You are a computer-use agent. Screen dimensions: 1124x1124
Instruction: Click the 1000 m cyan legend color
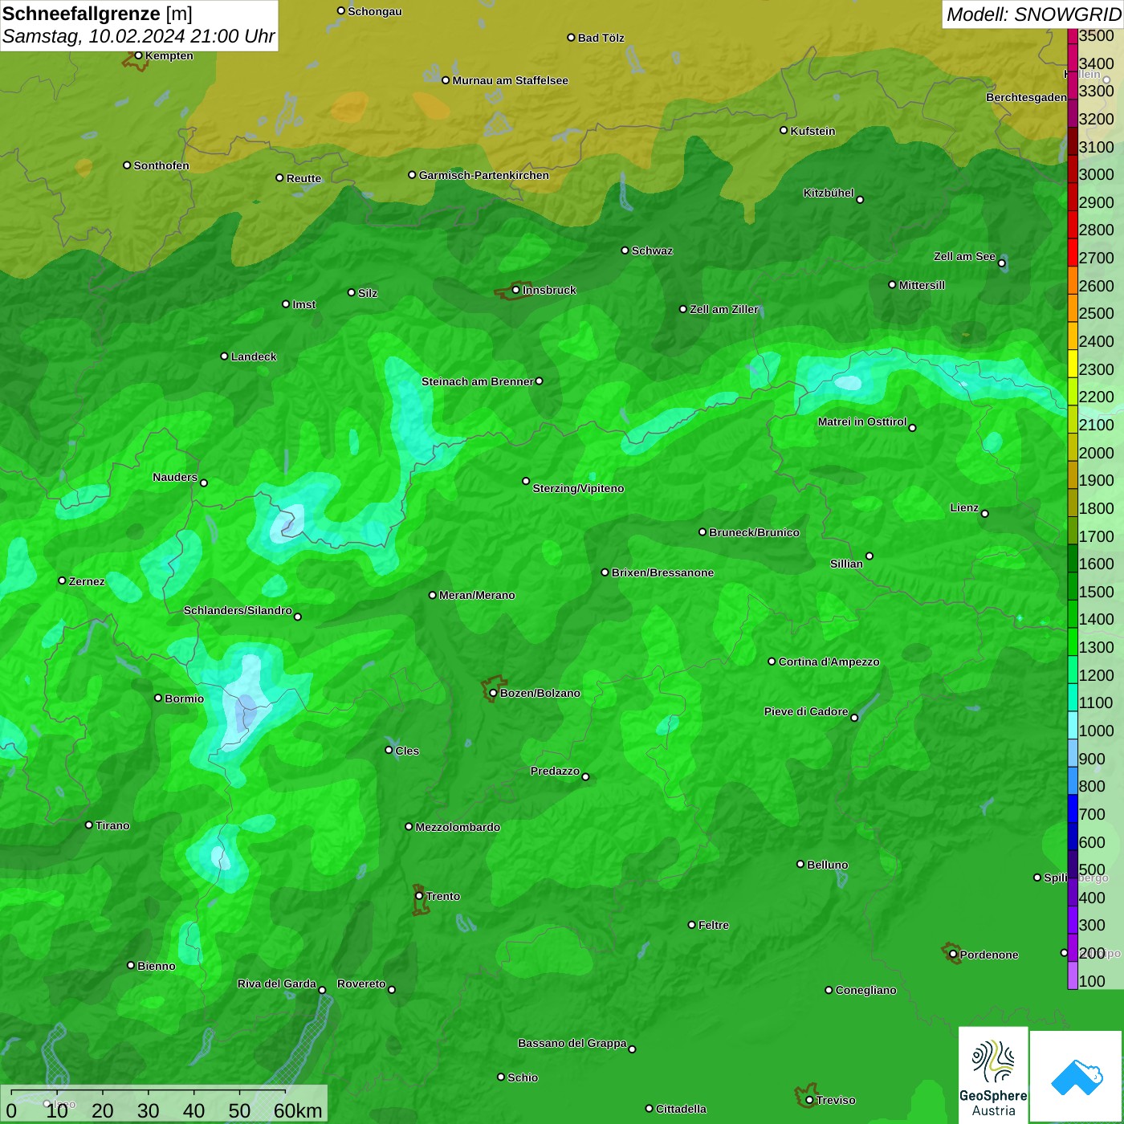point(1072,725)
